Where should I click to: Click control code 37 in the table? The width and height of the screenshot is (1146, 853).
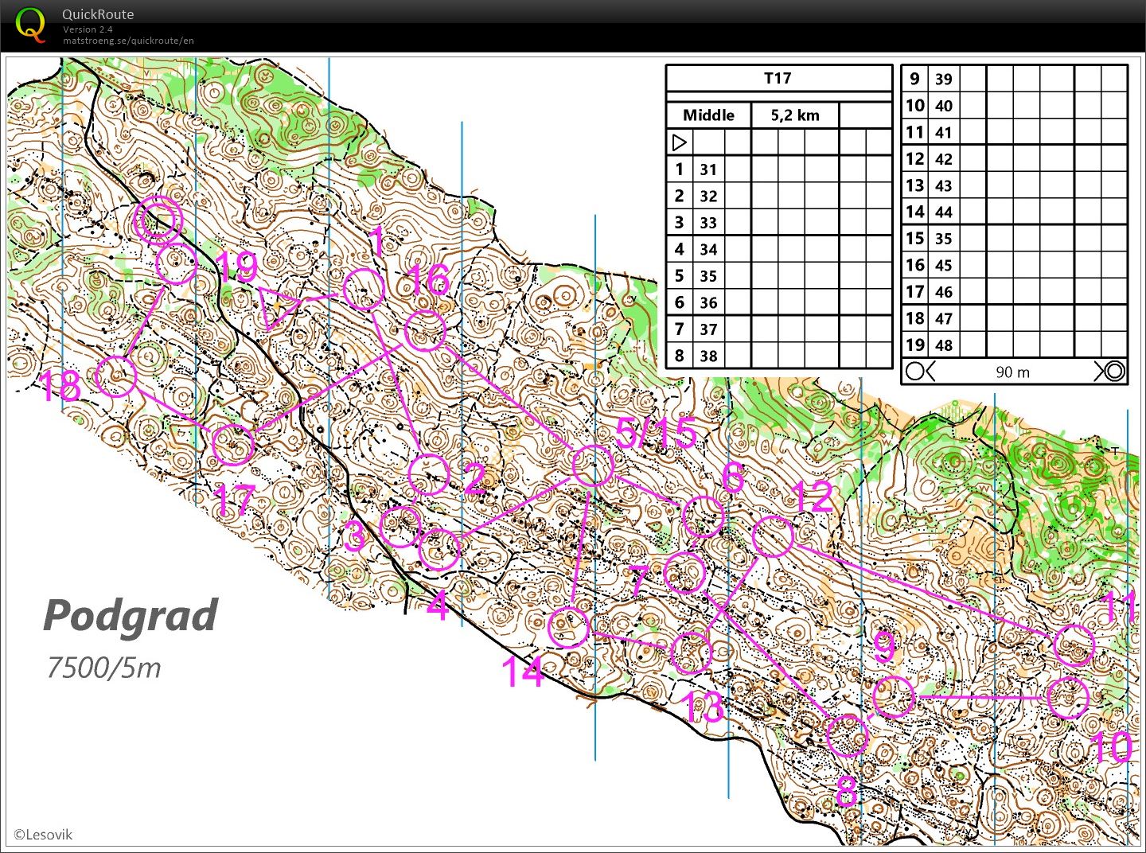point(708,329)
